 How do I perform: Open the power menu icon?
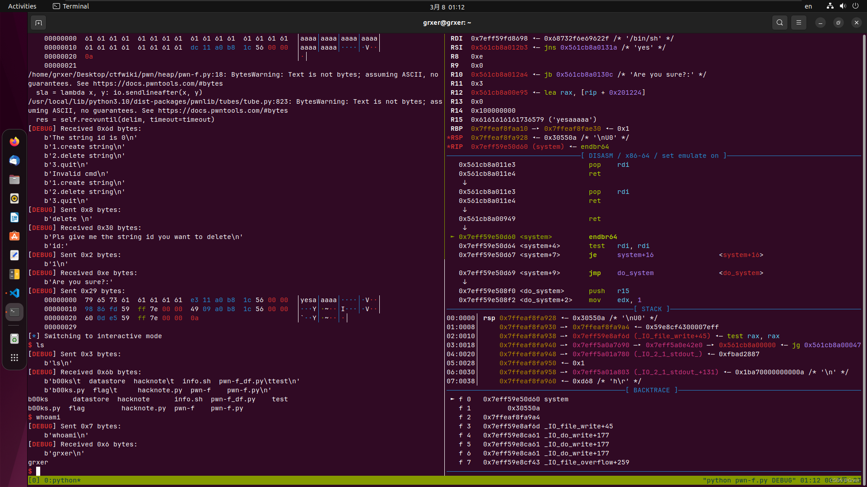[x=855, y=6]
